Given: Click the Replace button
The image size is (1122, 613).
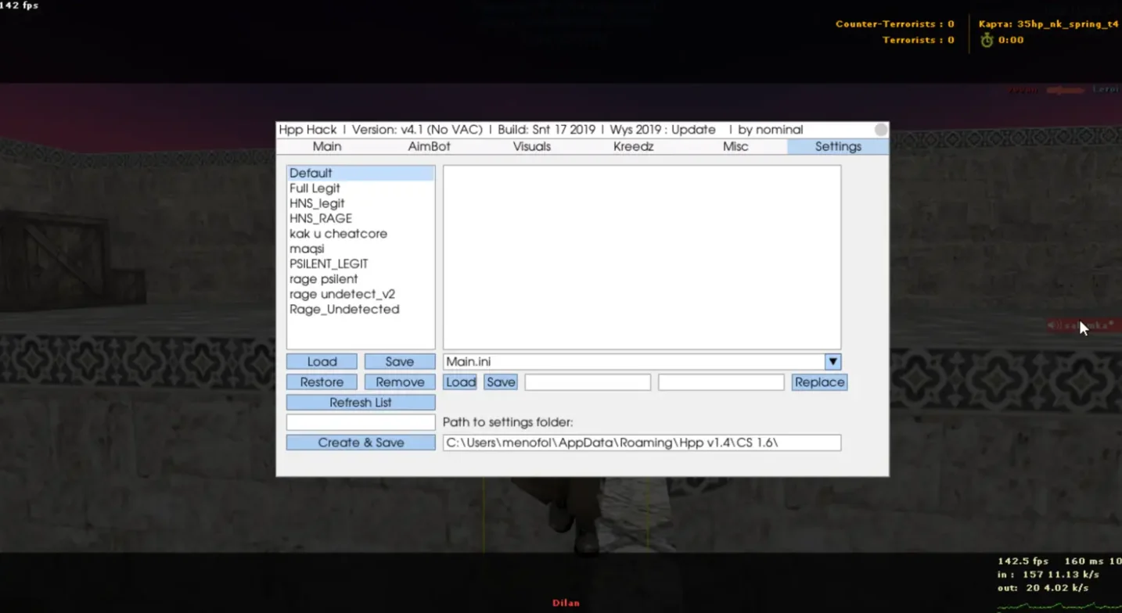Looking at the screenshot, I should [819, 382].
